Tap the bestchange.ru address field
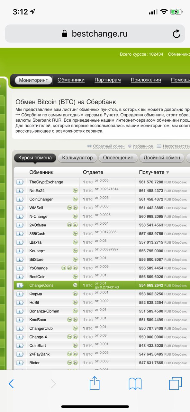This screenshot has width=190, height=412. 95,33
